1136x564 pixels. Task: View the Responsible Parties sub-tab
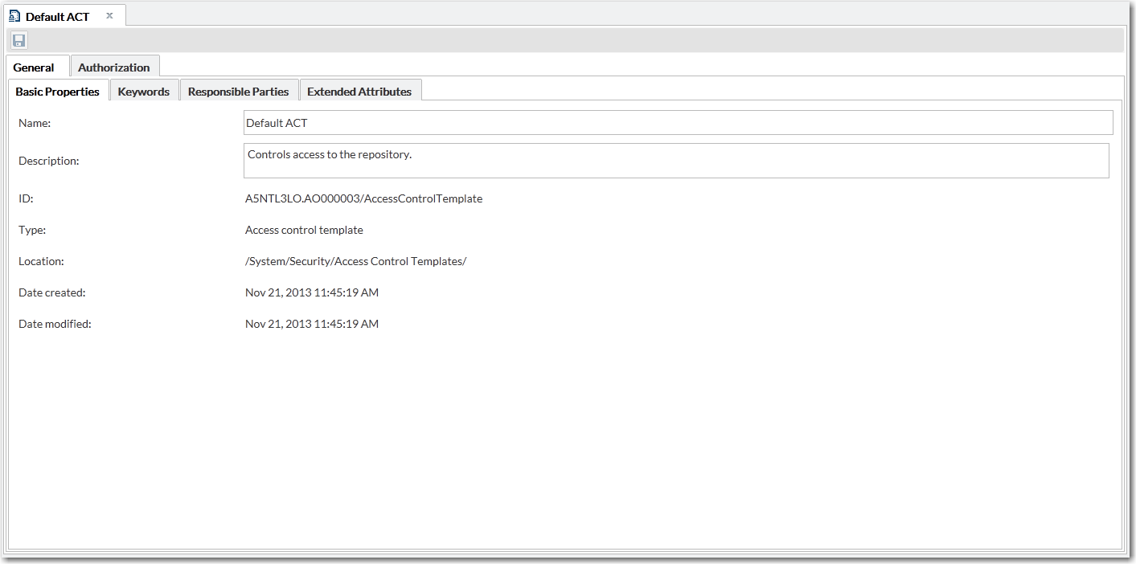pyautogui.click(x=239, y=91)
